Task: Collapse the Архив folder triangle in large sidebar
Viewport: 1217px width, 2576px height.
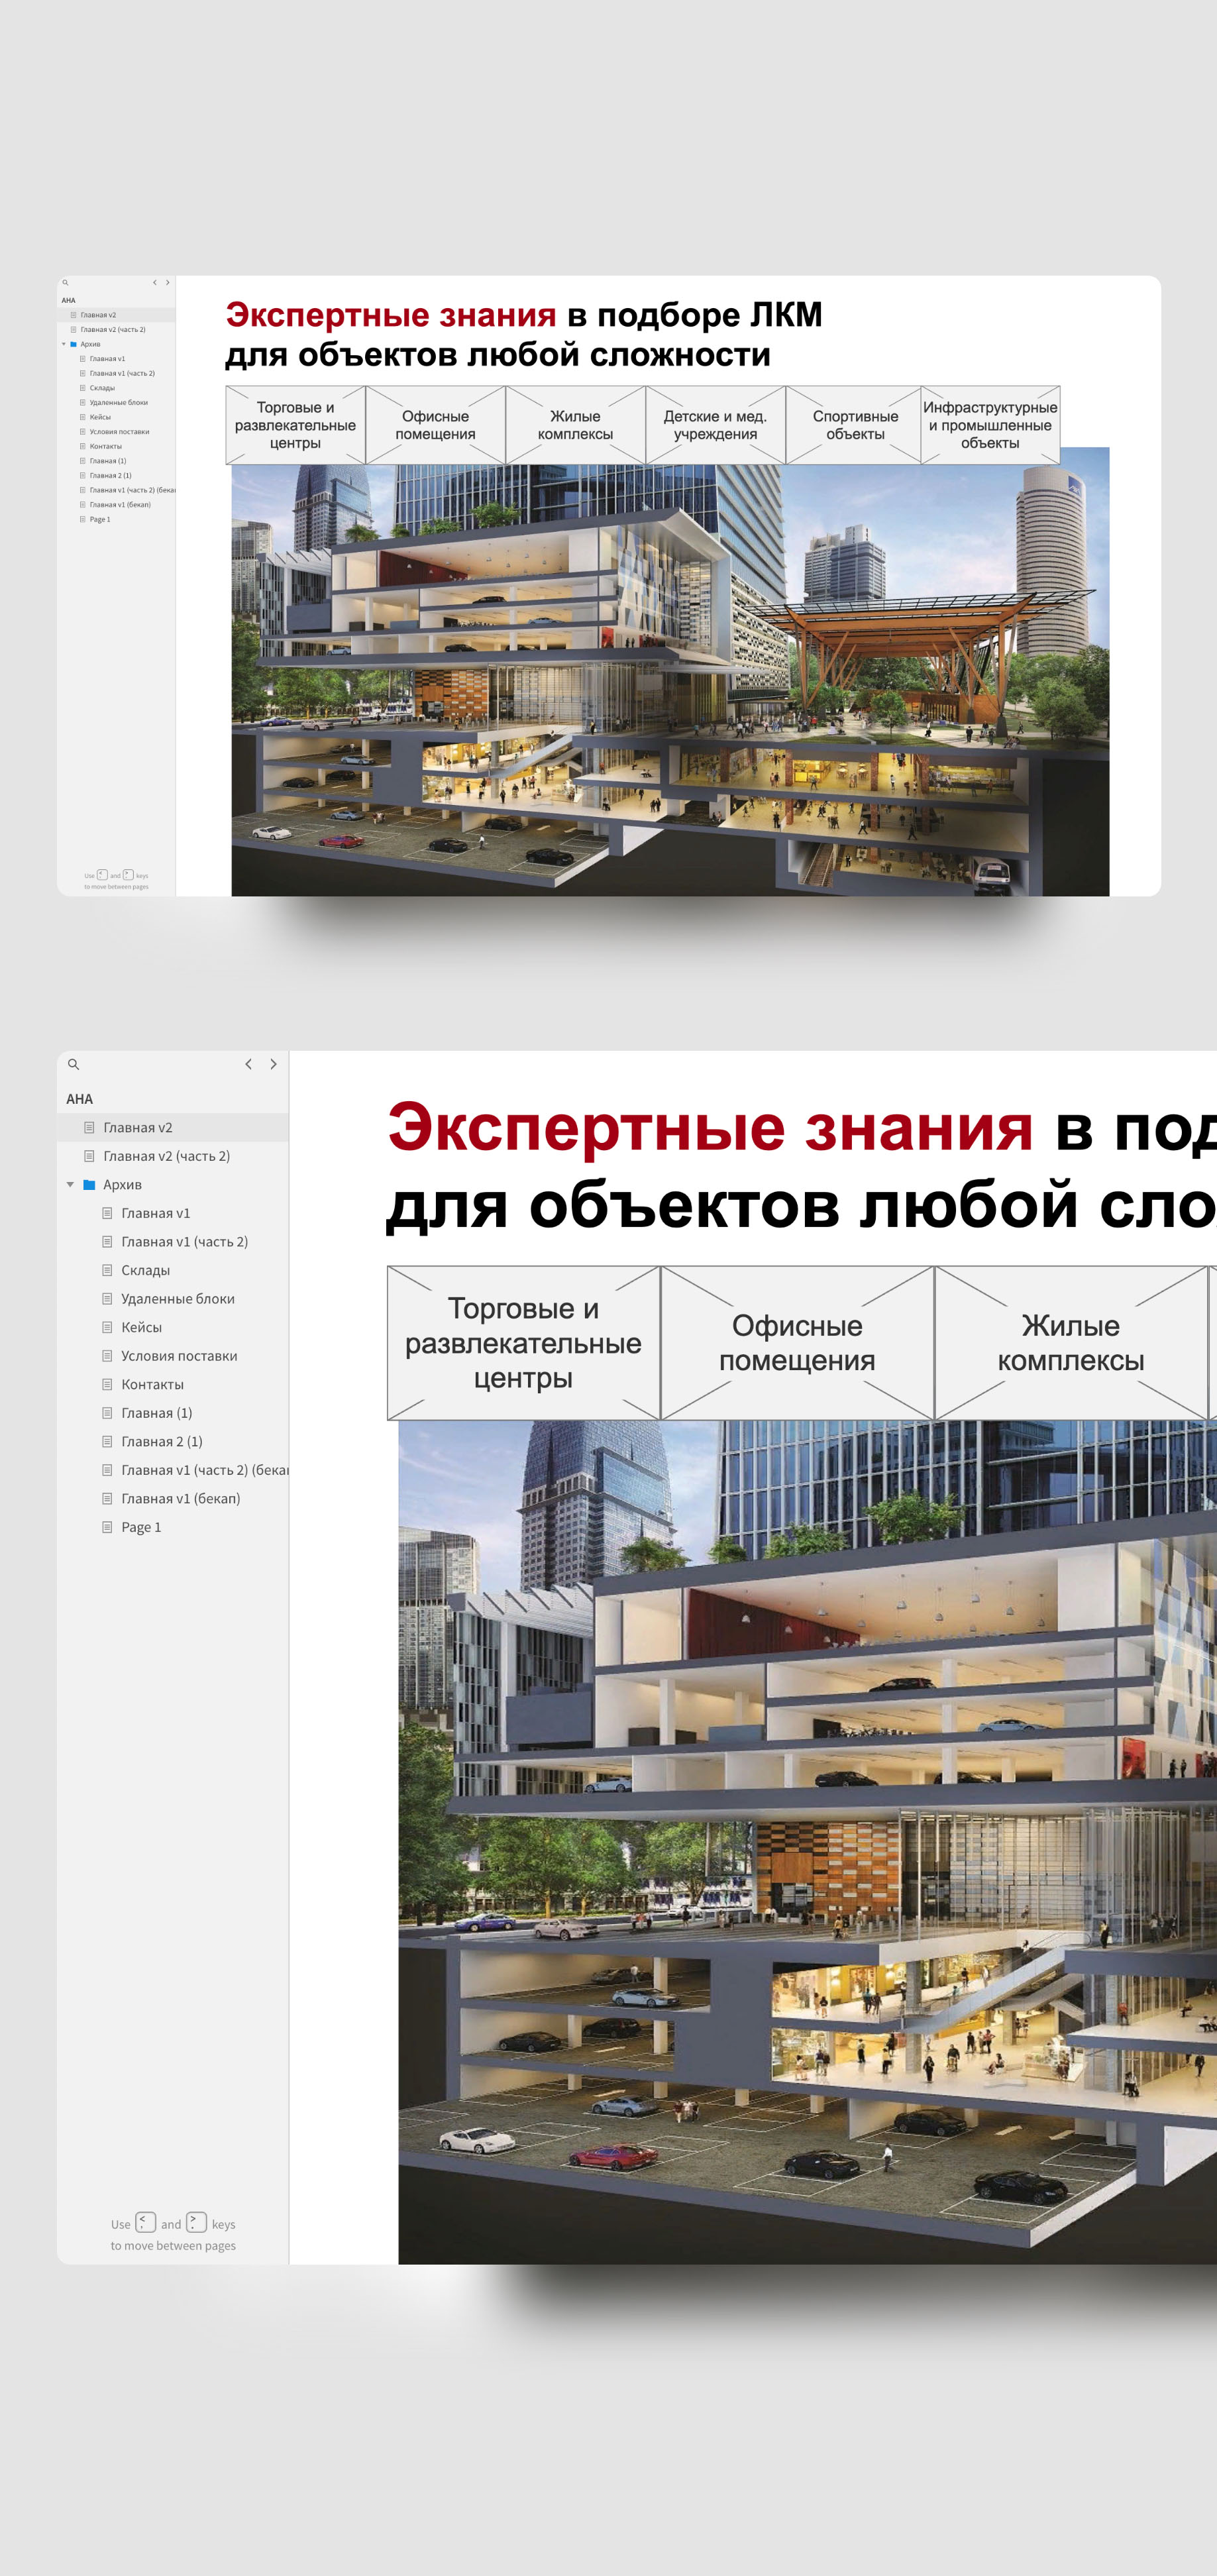Action: pyautogui.click(x=70, y=1184)
